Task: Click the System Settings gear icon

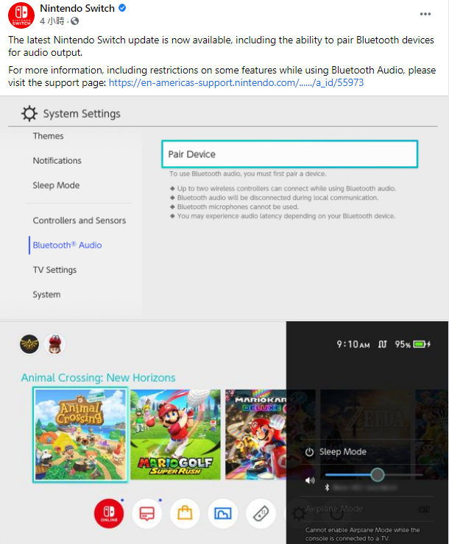Action: (29, 113)
